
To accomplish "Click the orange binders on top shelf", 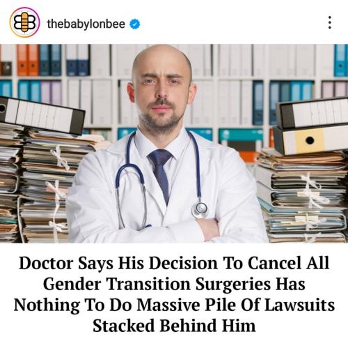I will pyautogui.click(x=28, y=60).
